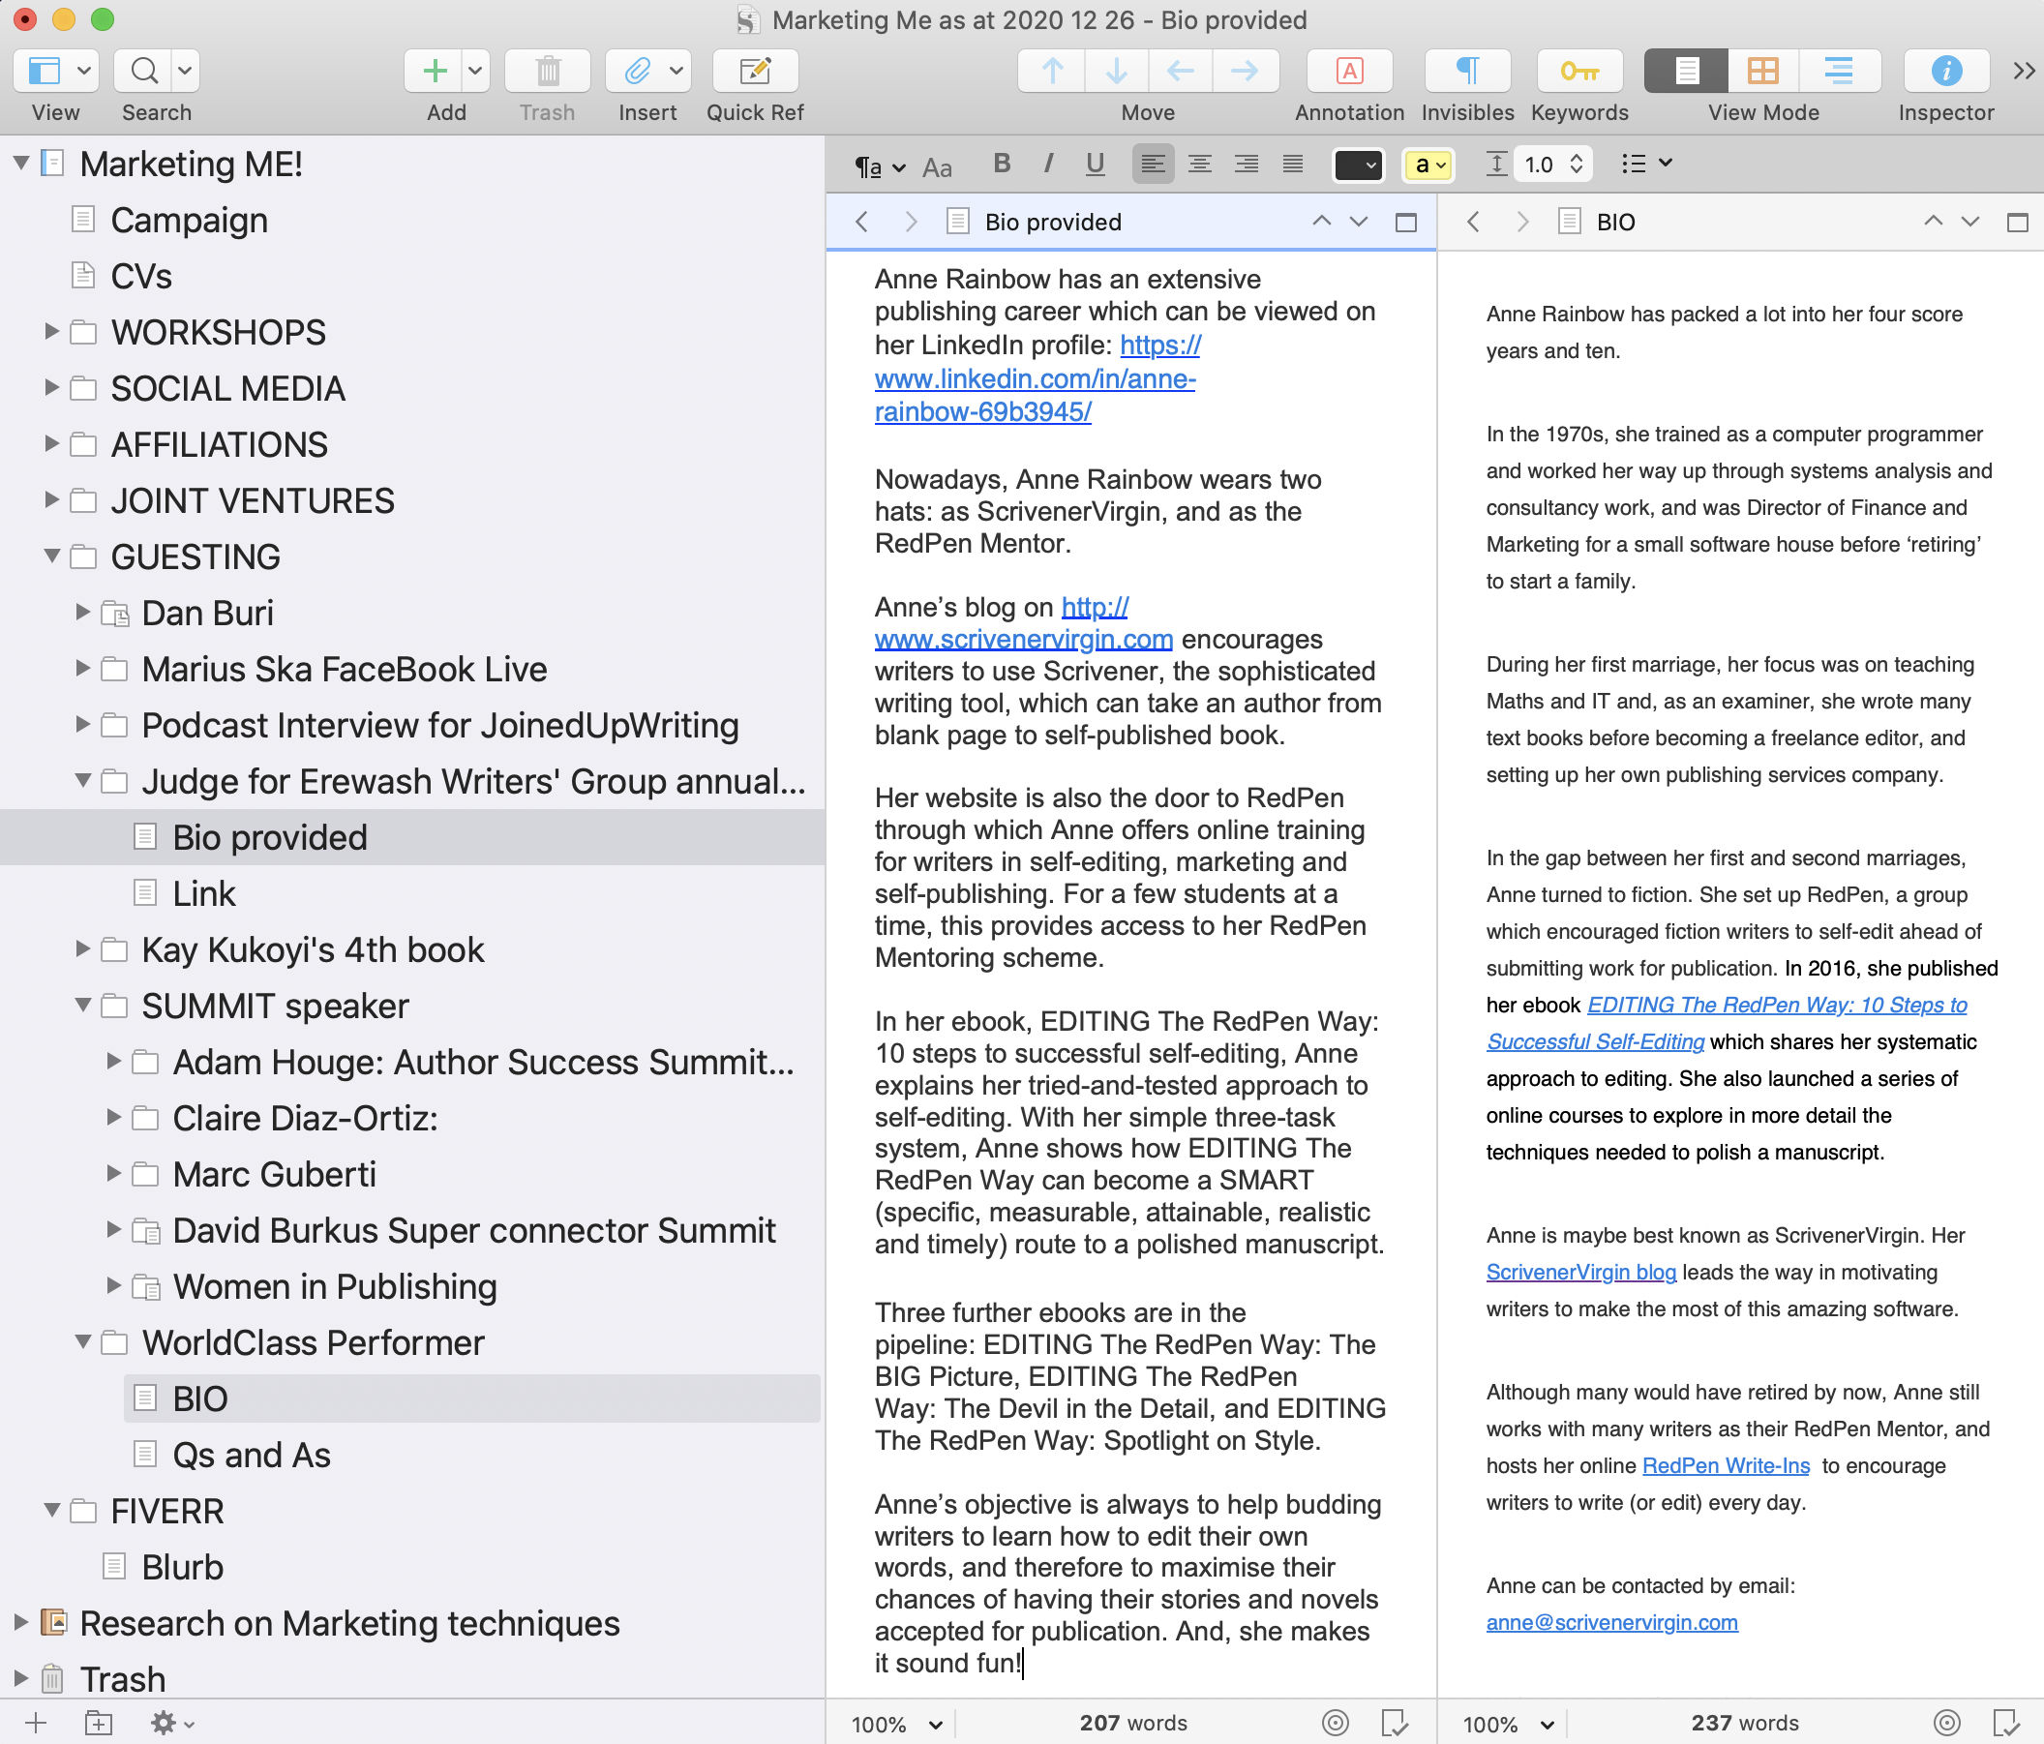Click the Insert paperclip icon
Image resolution: width=2044 pixels, height=1744 pixels.
(637, 71)
